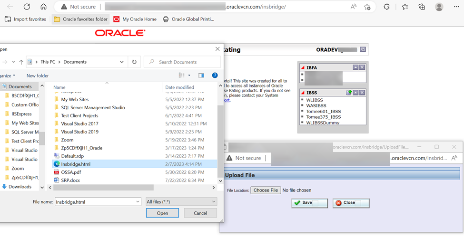Open view options dropdown arrow
Viewport: 464px width, 237px height.
pyautogui.click(x=189, y=76)
